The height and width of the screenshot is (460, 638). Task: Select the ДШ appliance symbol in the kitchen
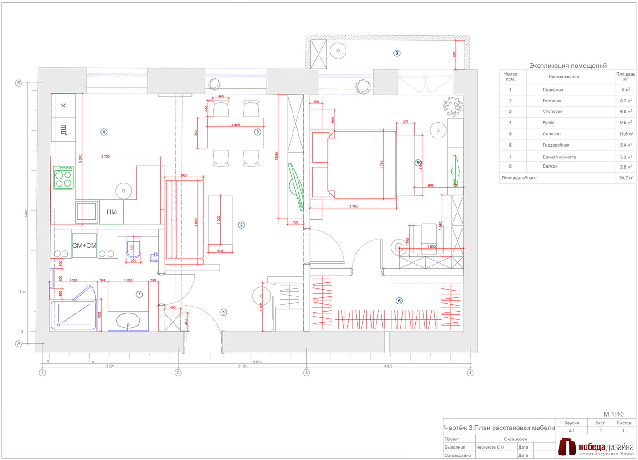64,130
